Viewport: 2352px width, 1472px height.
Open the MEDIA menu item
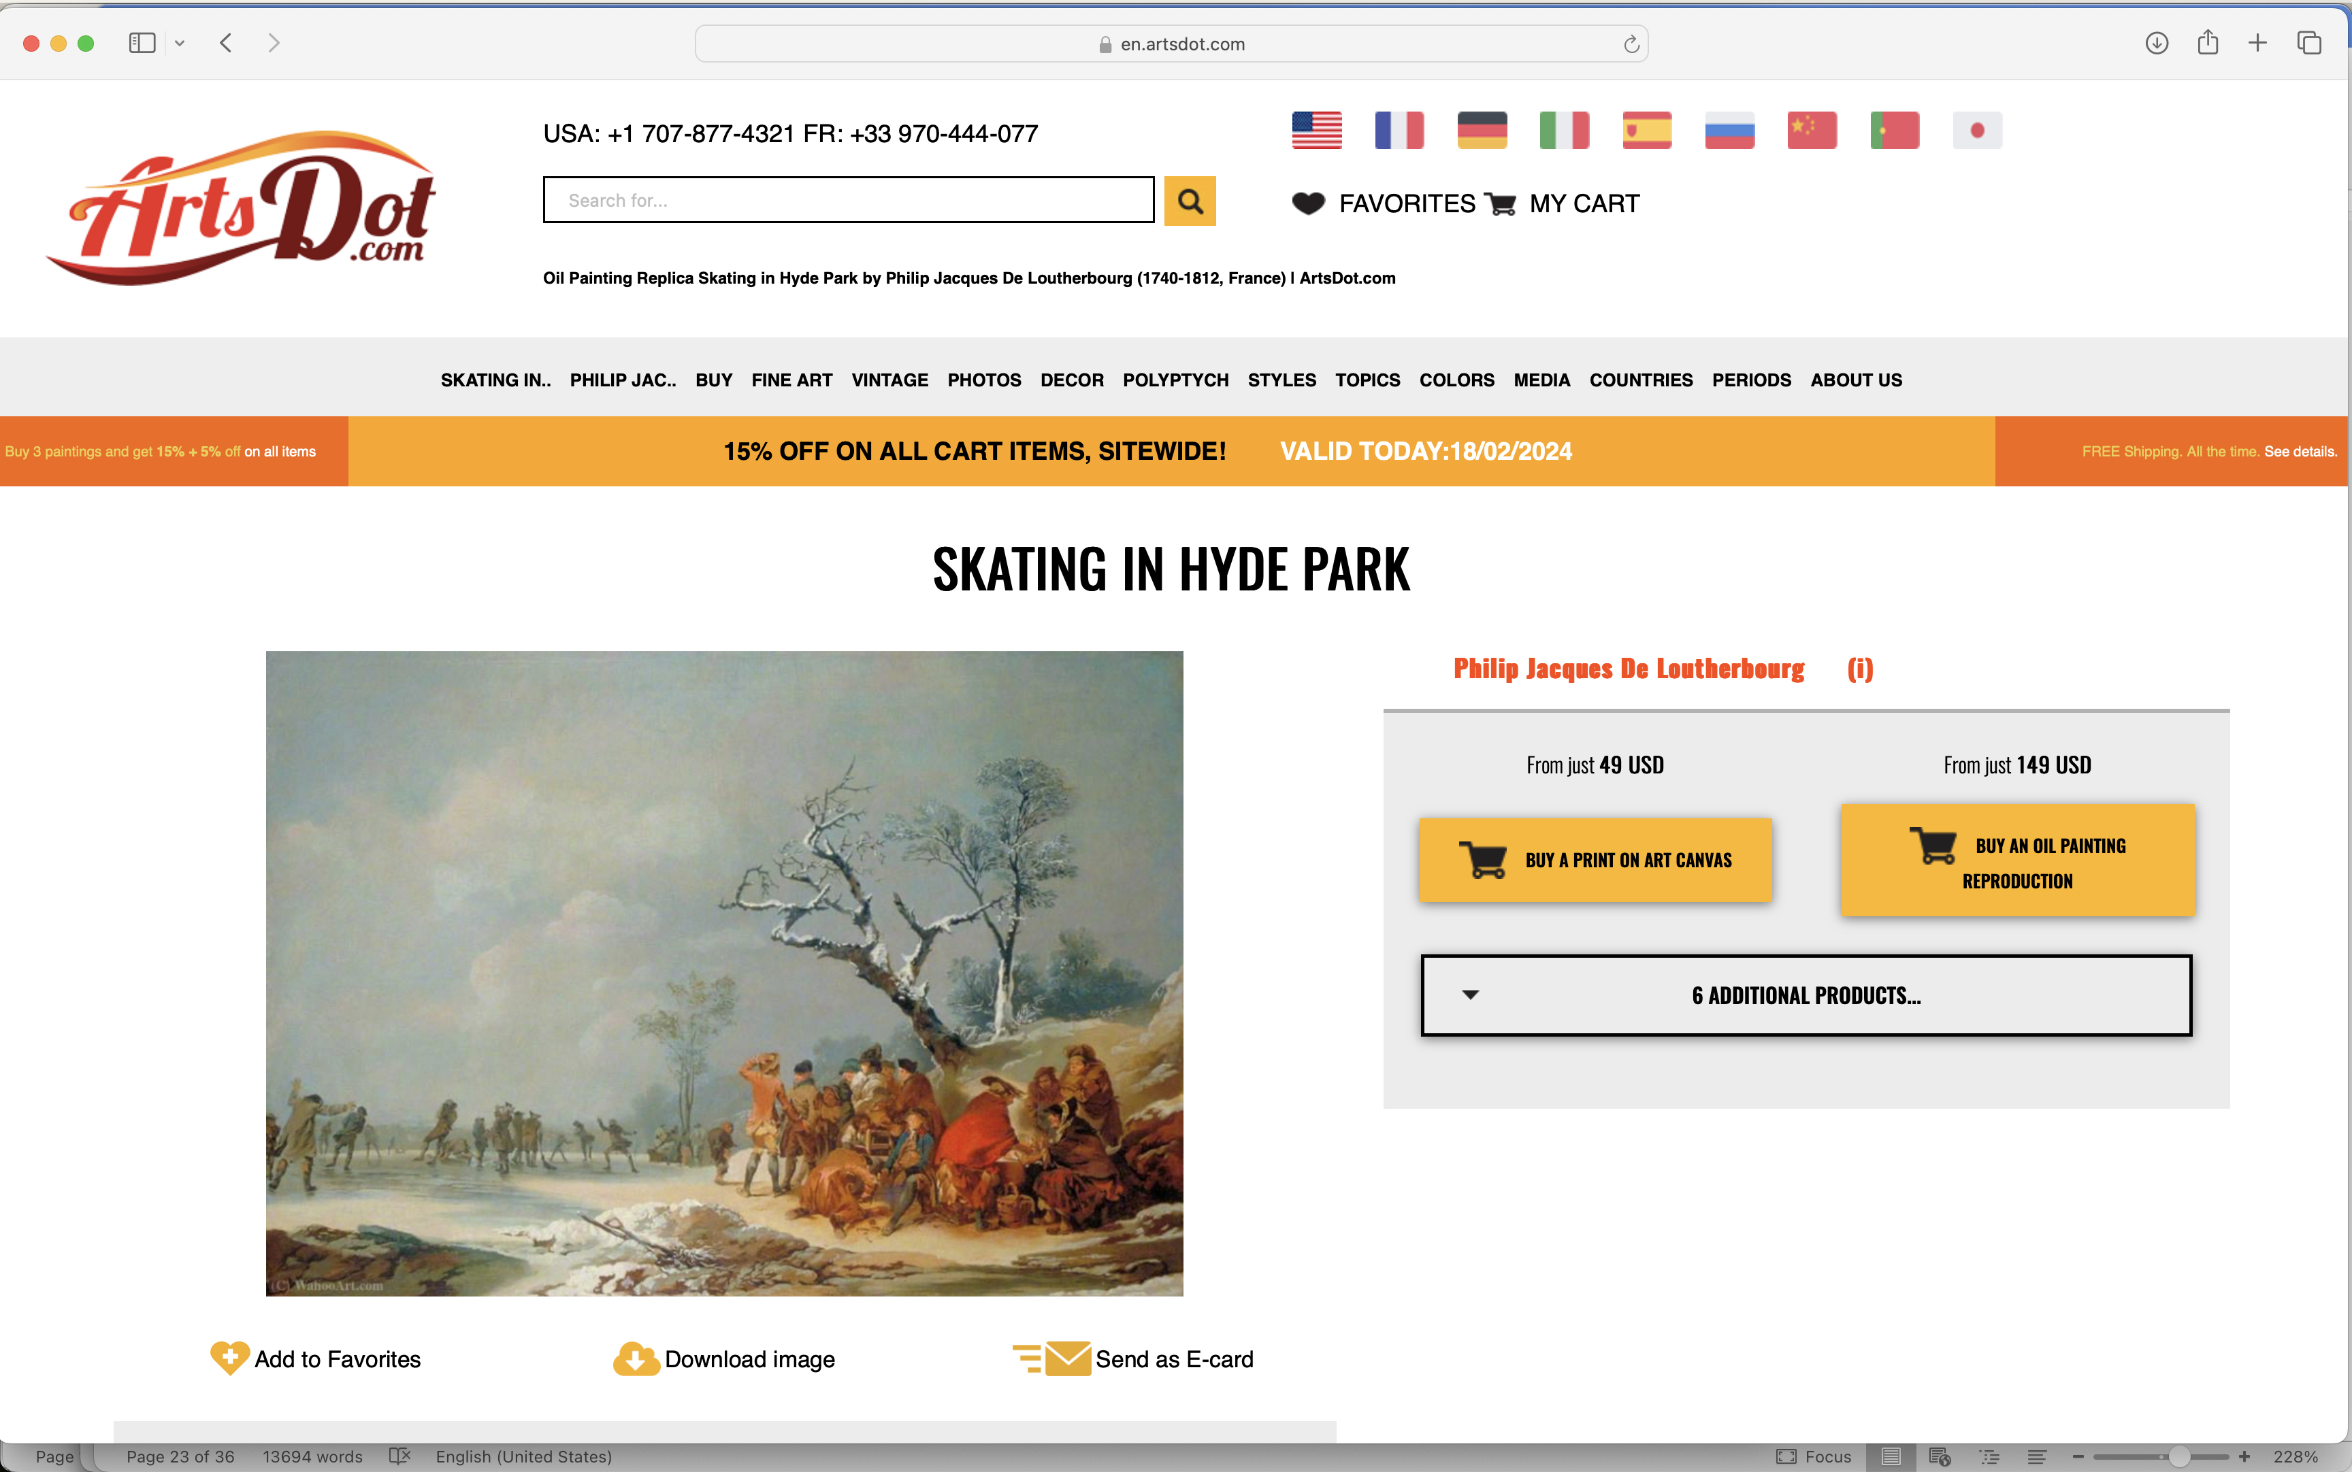coord(1541,380)
